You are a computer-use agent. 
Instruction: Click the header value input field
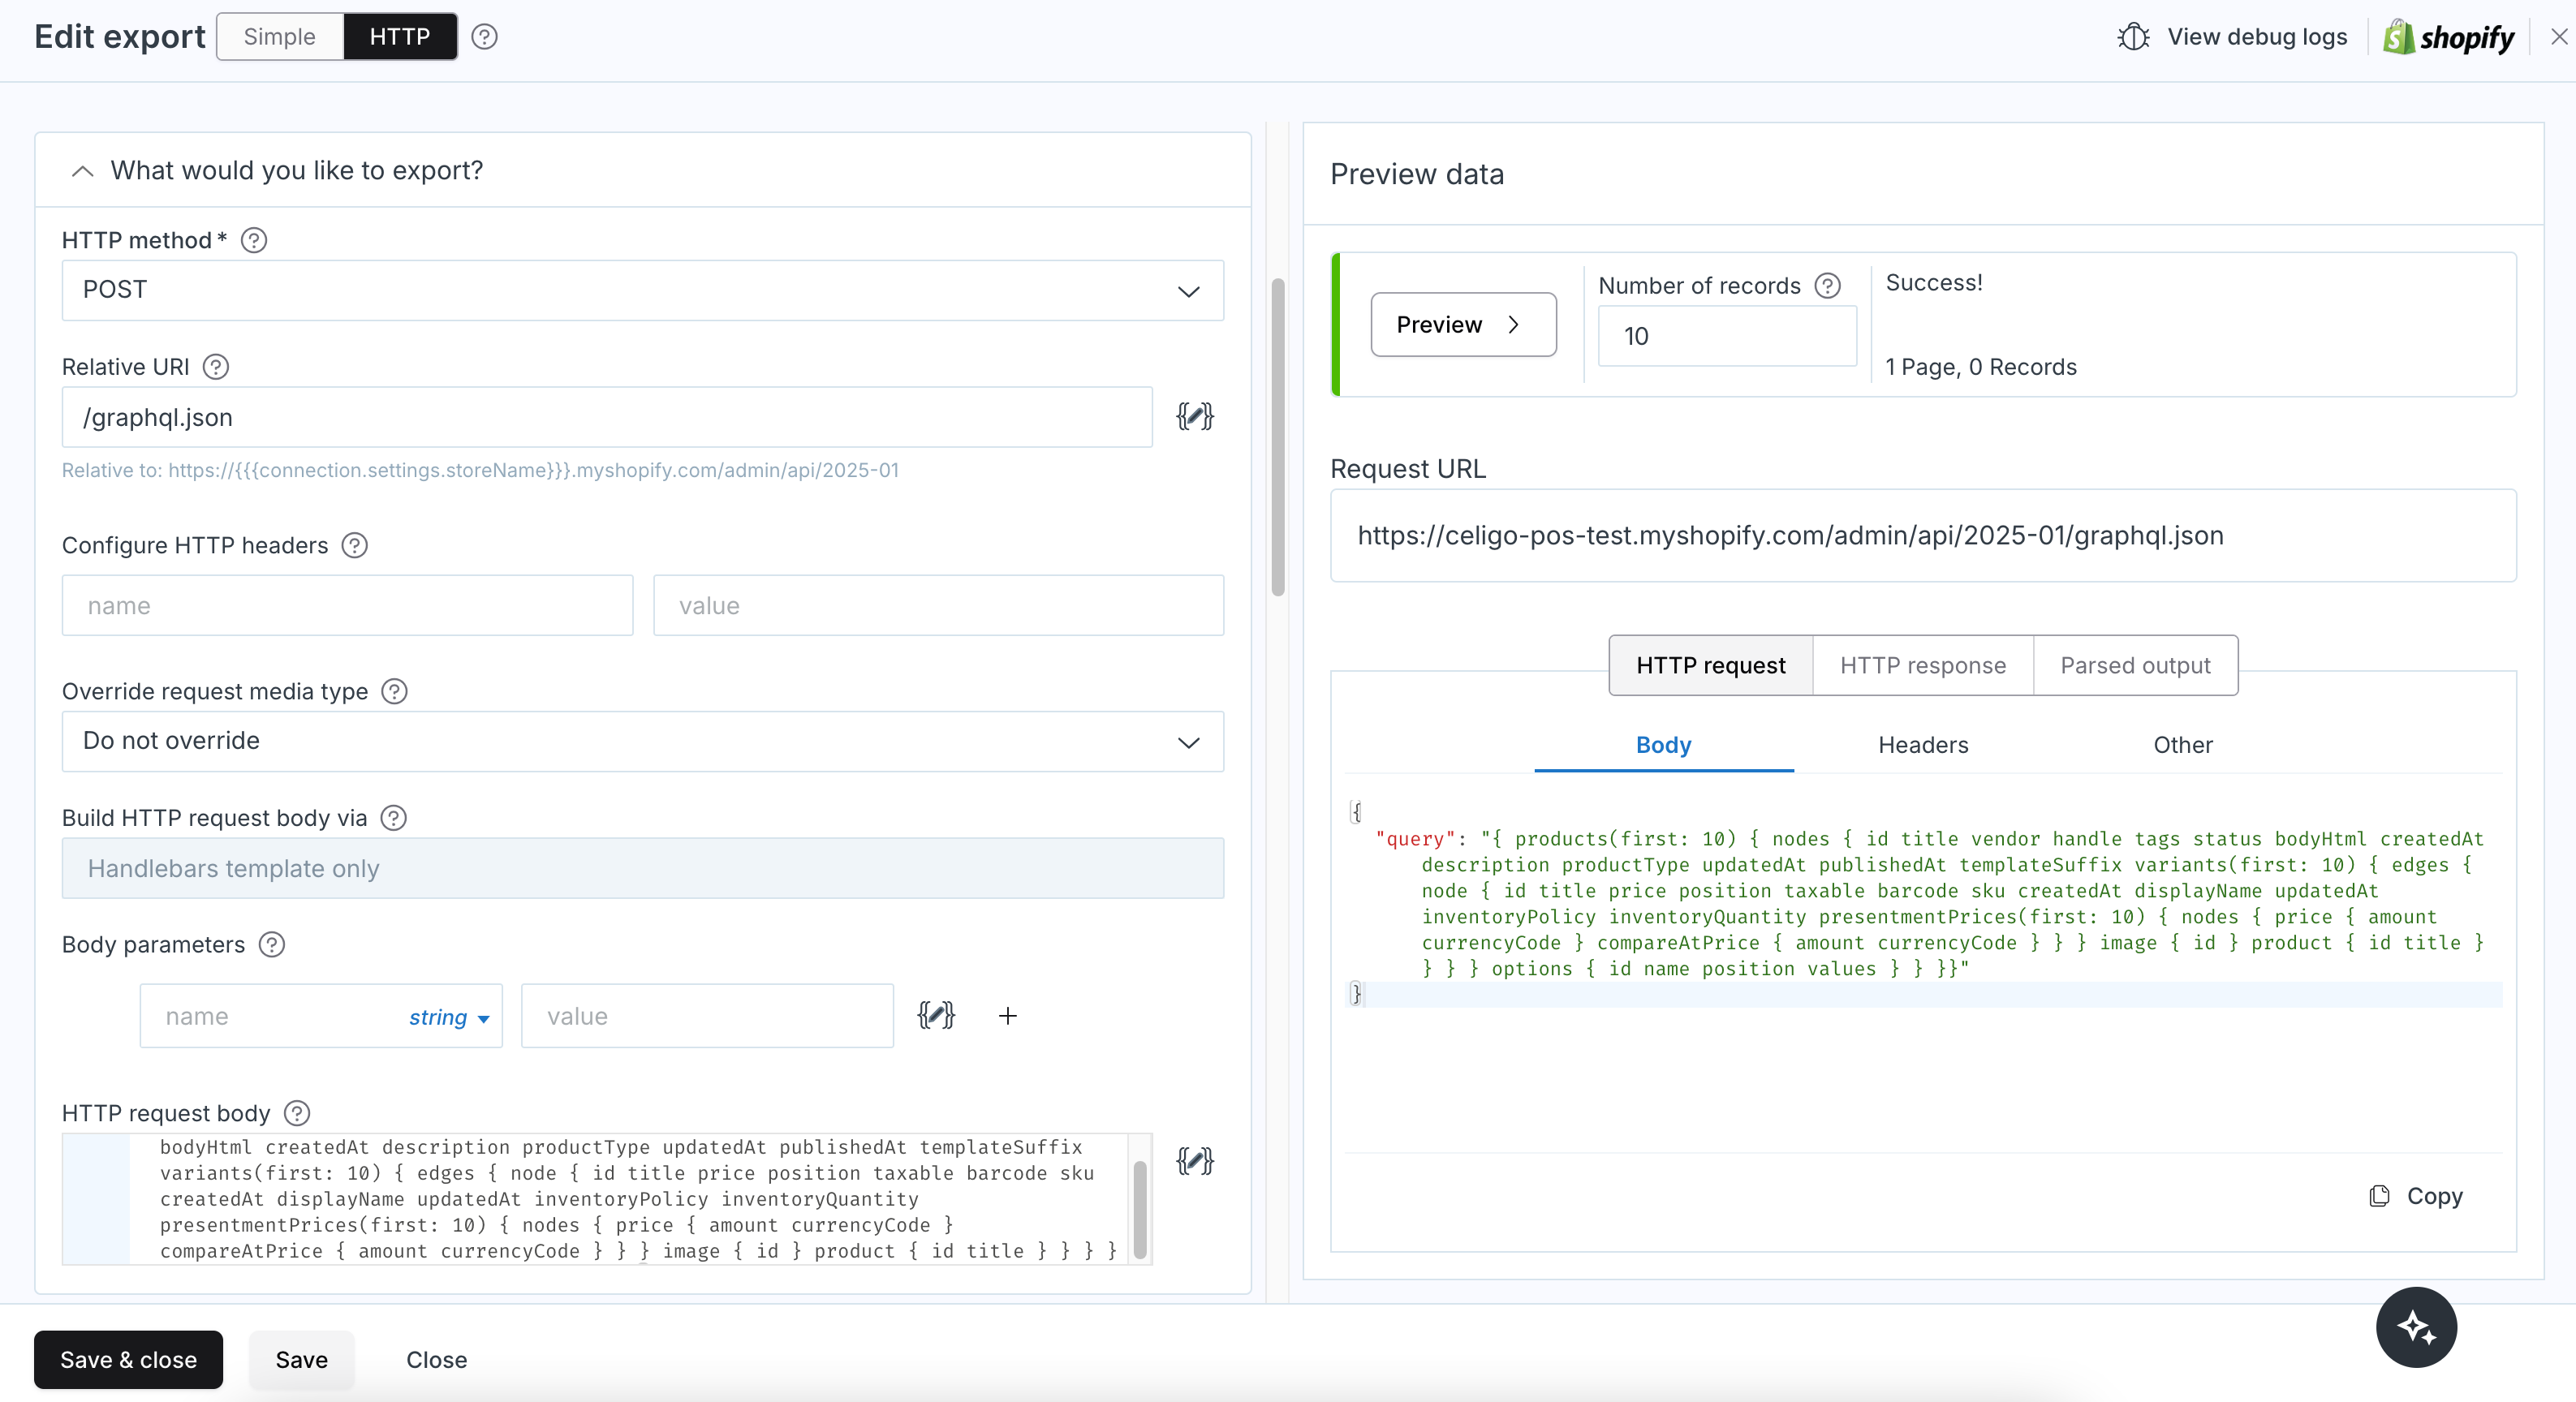tap(938, 605)
